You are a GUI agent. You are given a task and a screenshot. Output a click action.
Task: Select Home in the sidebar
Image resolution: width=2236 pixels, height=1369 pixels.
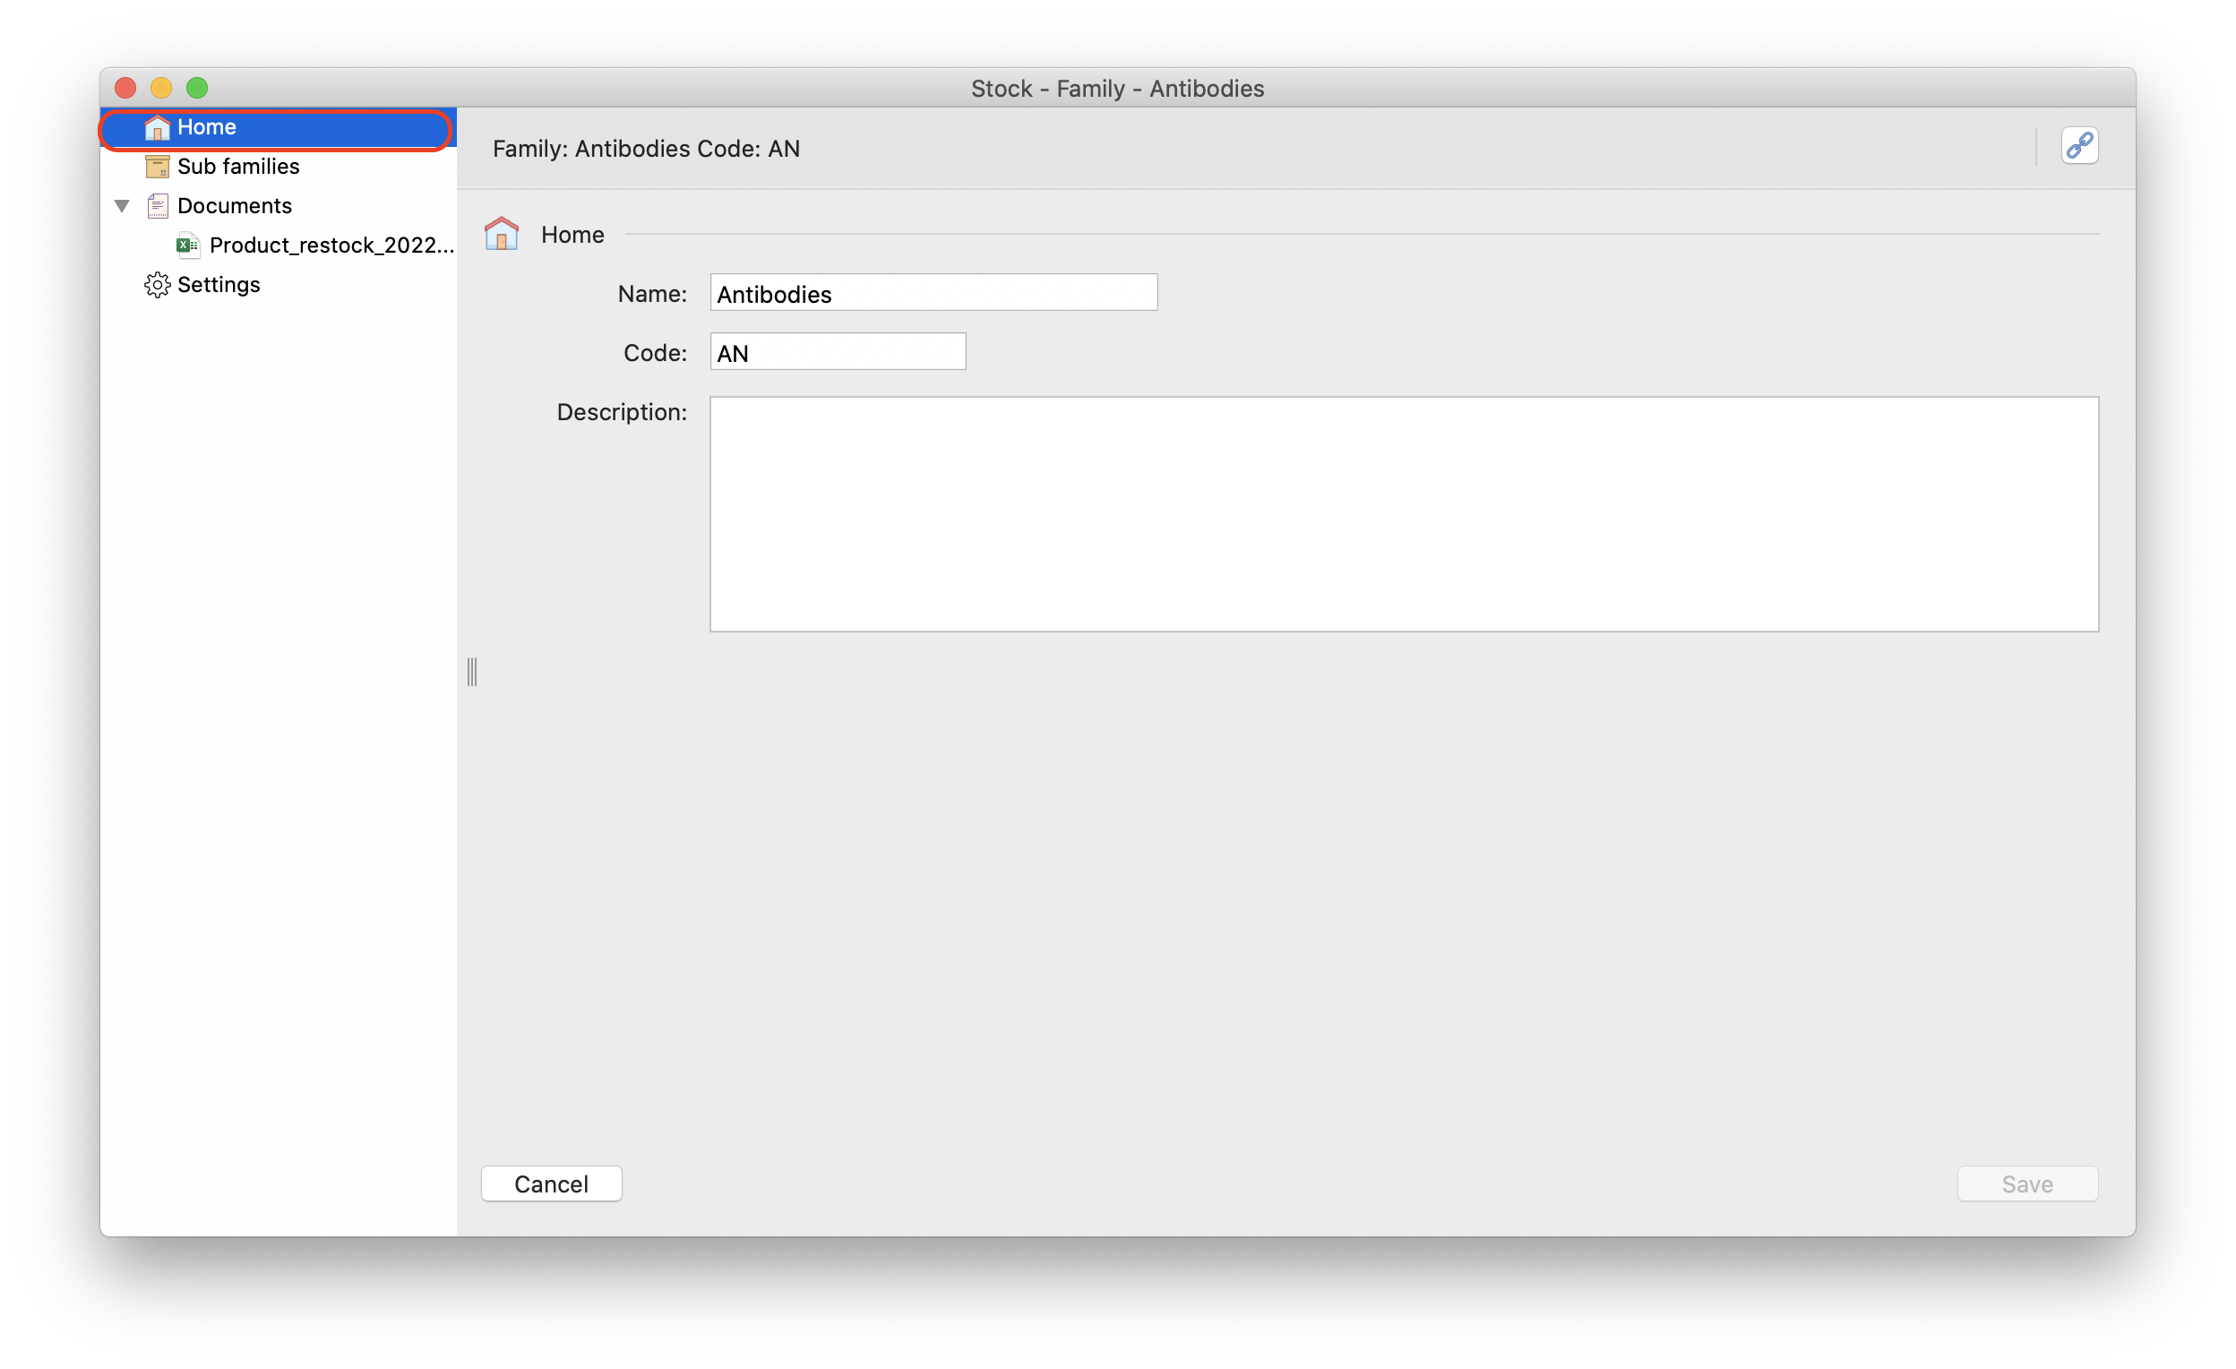pyautogui.click(x=278, y=127)
